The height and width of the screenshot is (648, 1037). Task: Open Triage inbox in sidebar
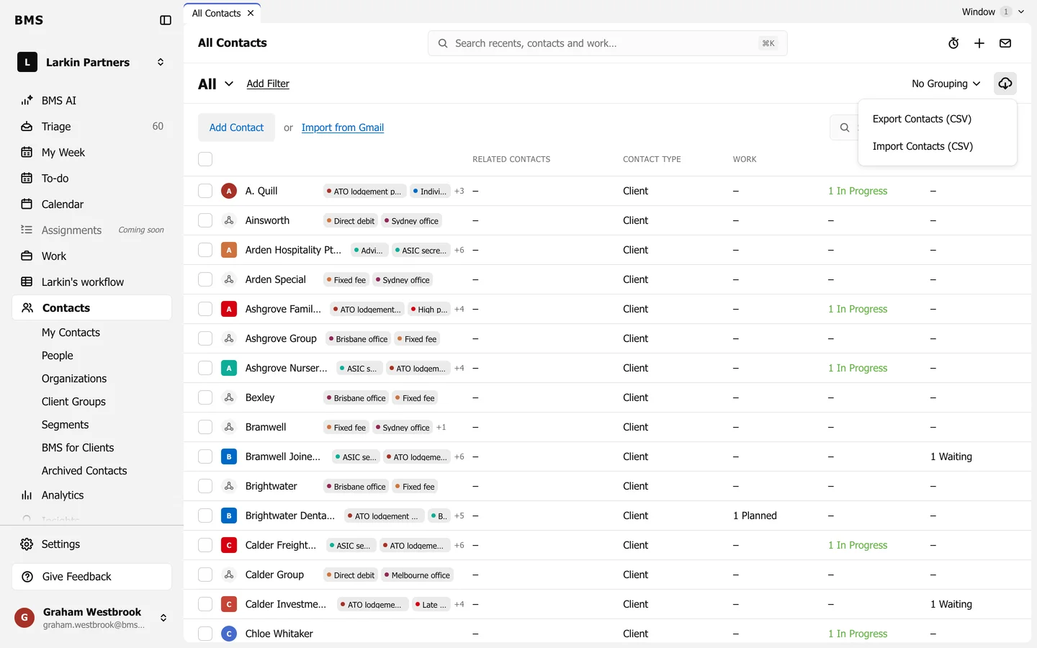92,127
